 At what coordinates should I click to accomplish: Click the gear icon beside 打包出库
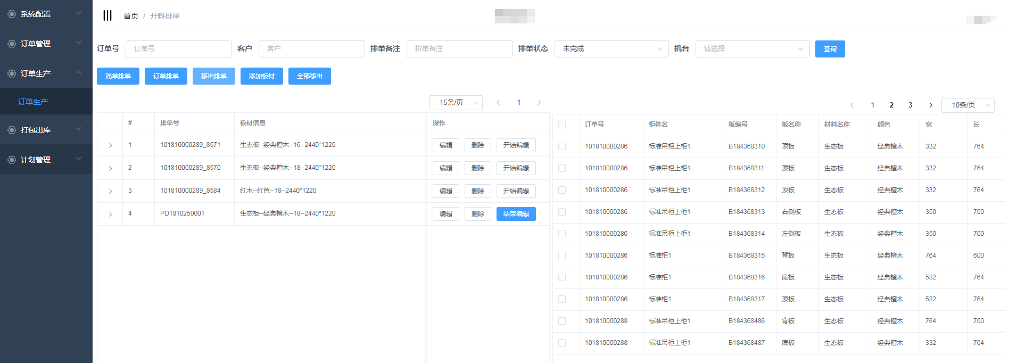coord(12,130)
